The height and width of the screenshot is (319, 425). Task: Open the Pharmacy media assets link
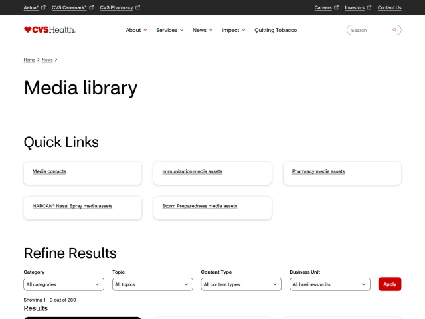(x=318, y=171)
